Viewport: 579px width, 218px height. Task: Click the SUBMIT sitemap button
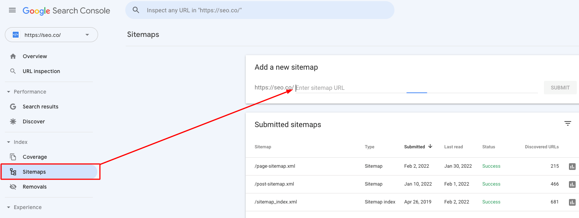point(560,88)
